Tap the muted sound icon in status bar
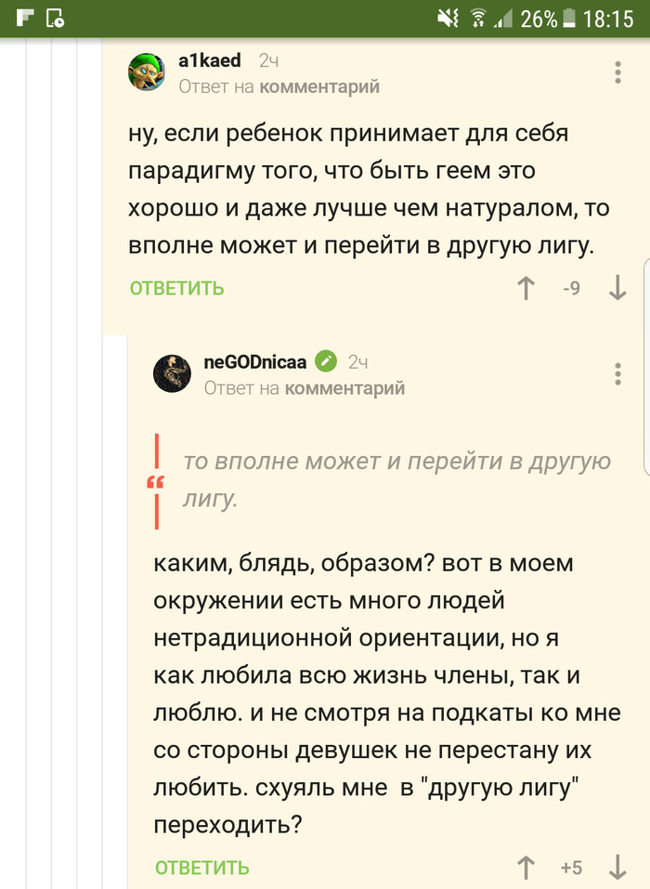Viewport: 650px width, 889px height. 448,19
